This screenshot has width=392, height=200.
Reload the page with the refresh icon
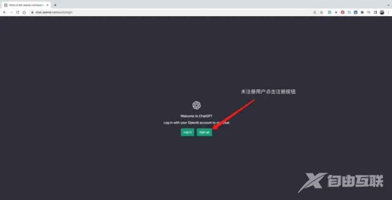pyautogui.click(x=18, y=12)
